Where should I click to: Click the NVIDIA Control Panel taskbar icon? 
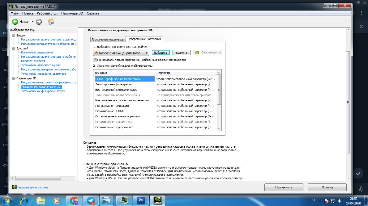coord(158,200)
